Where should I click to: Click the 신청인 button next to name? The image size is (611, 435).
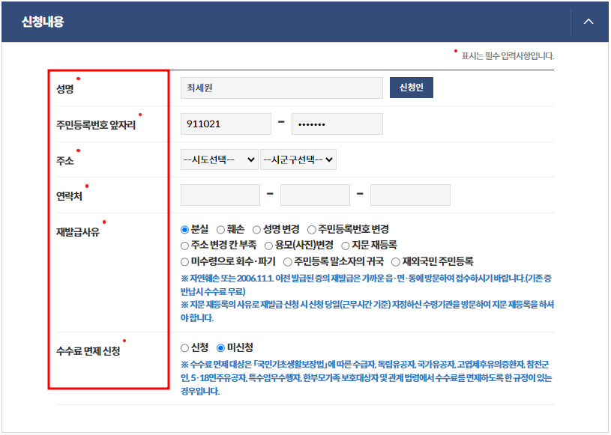click(x=411, y=88)
